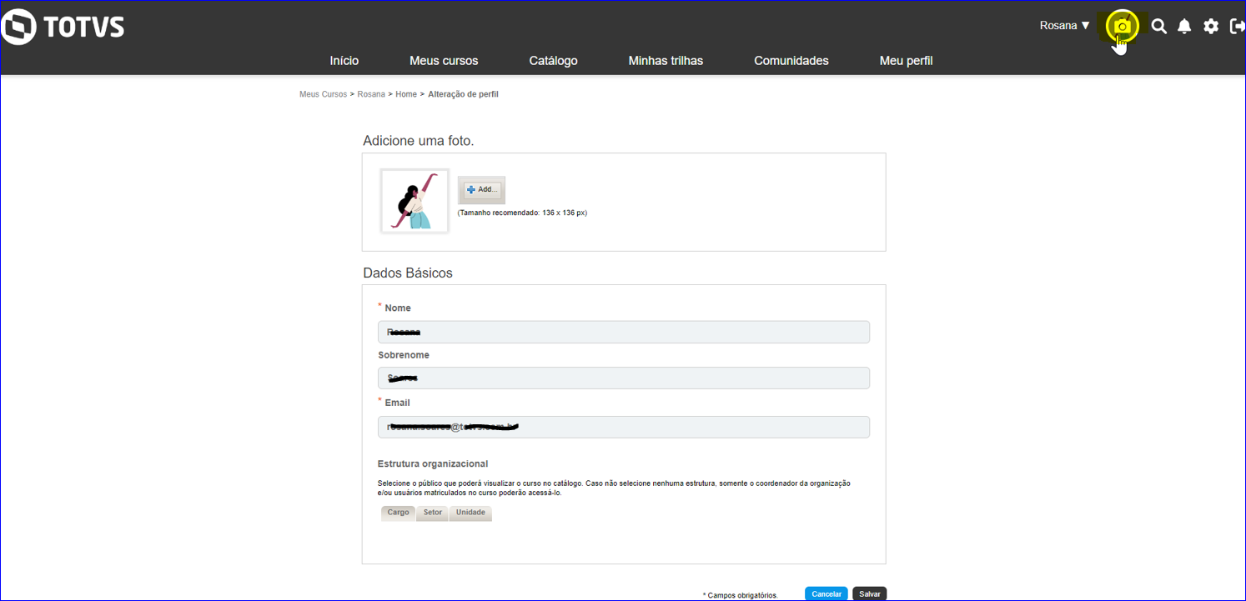Select the Unidade tab
The image size is (1246, 601).
pos(470,513)
